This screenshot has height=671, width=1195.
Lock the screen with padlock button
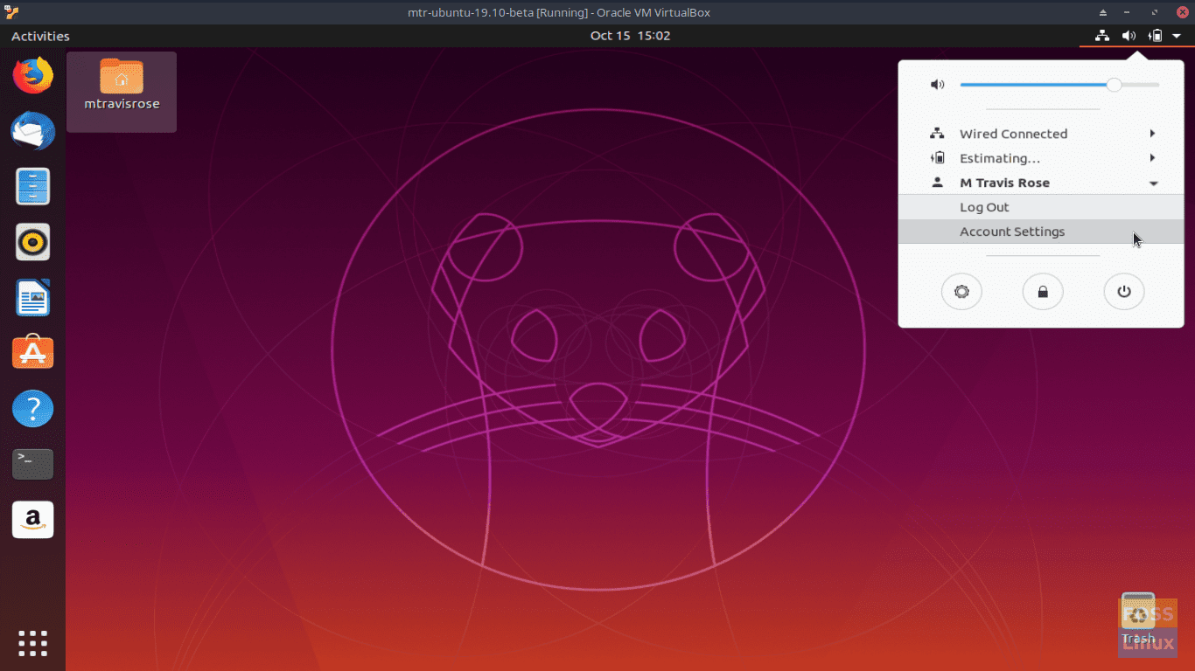[1043, 292]
